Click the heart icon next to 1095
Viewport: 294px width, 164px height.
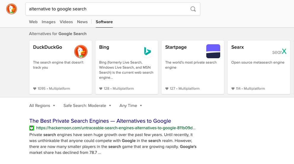click(35, 89)
